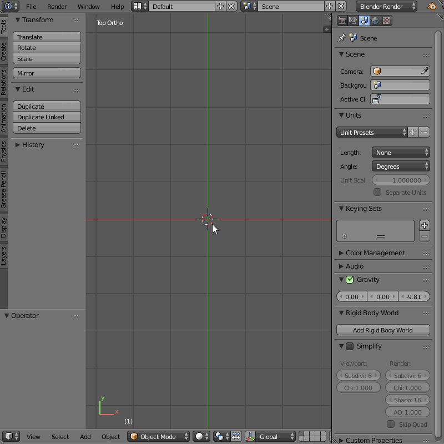Open the Render menu in the top bar

click(57, 6)
